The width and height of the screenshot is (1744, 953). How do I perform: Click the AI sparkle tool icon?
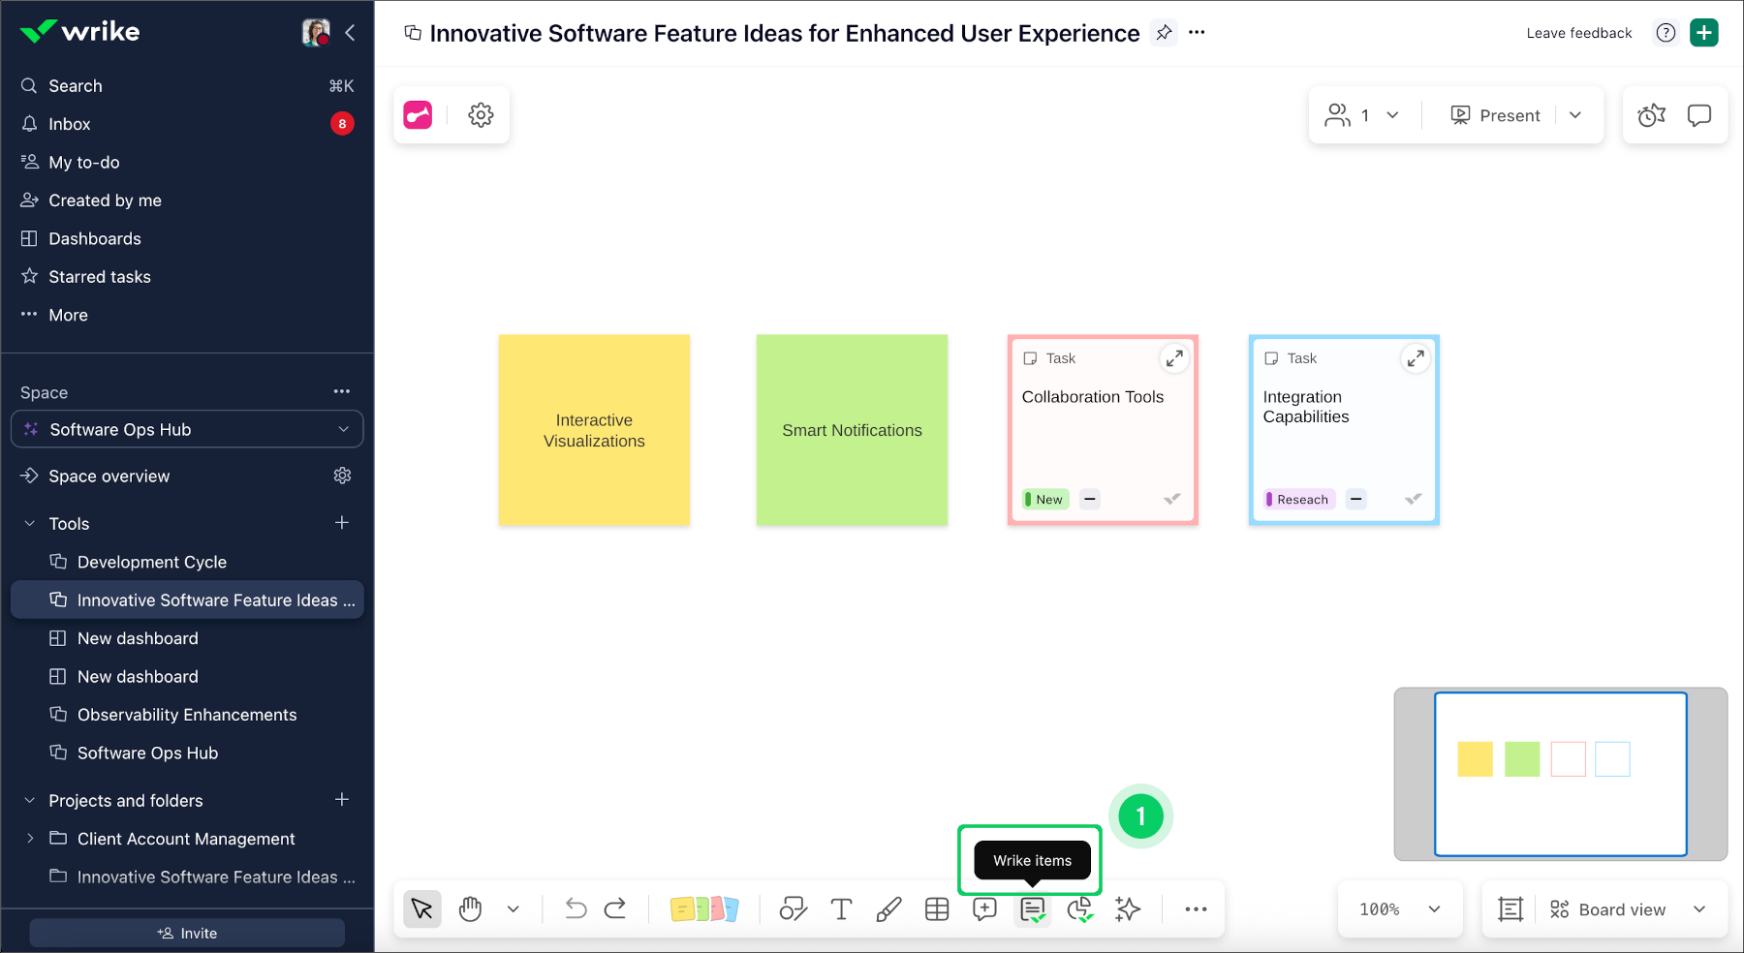pyautogui.click(x=1128, y=909)
